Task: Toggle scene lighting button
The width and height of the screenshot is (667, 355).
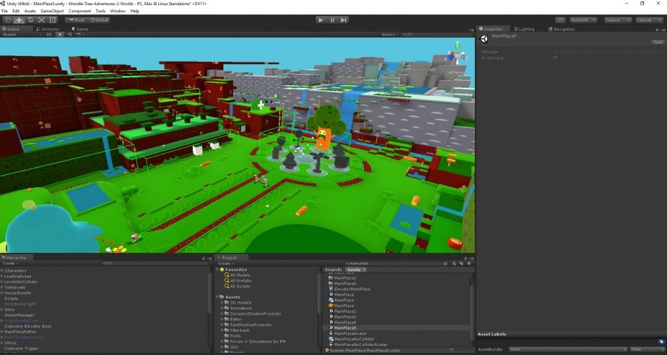Action: (60, 34)
